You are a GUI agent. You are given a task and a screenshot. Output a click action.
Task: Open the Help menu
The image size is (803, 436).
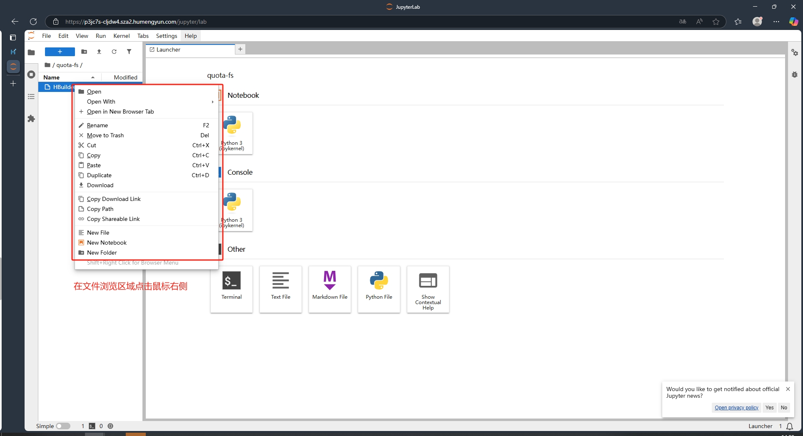click(x=191, y=36)
